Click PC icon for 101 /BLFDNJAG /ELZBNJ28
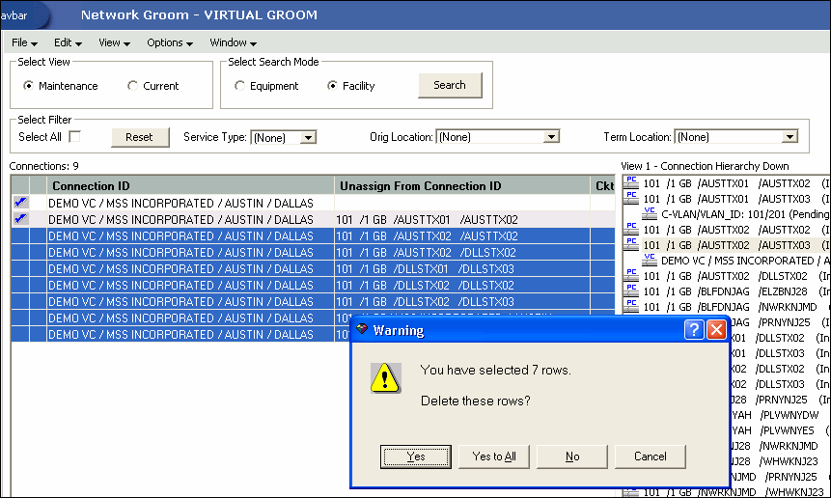The width and height of the screenshot is (831, 498). [x=630, y=290]
